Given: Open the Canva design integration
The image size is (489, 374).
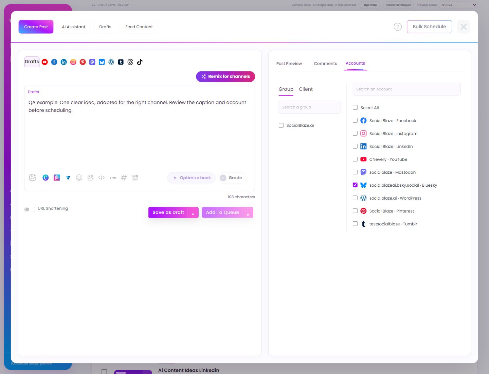Looking at the screenshot, I should coord(46,177).
